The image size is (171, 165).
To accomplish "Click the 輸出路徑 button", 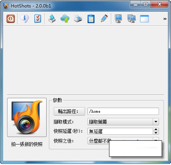I will coord(69,111).
